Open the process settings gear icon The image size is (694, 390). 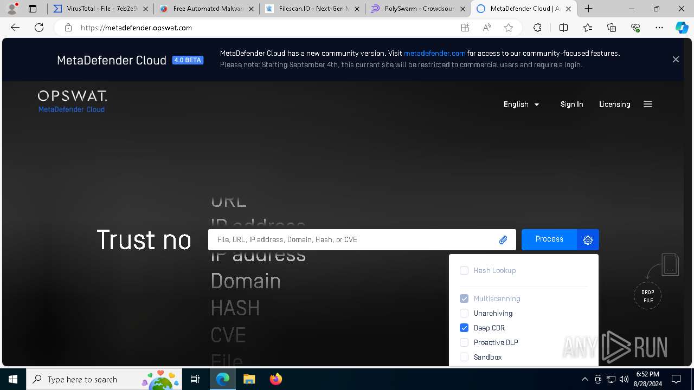pyautogui.click(x=588, y=240)
